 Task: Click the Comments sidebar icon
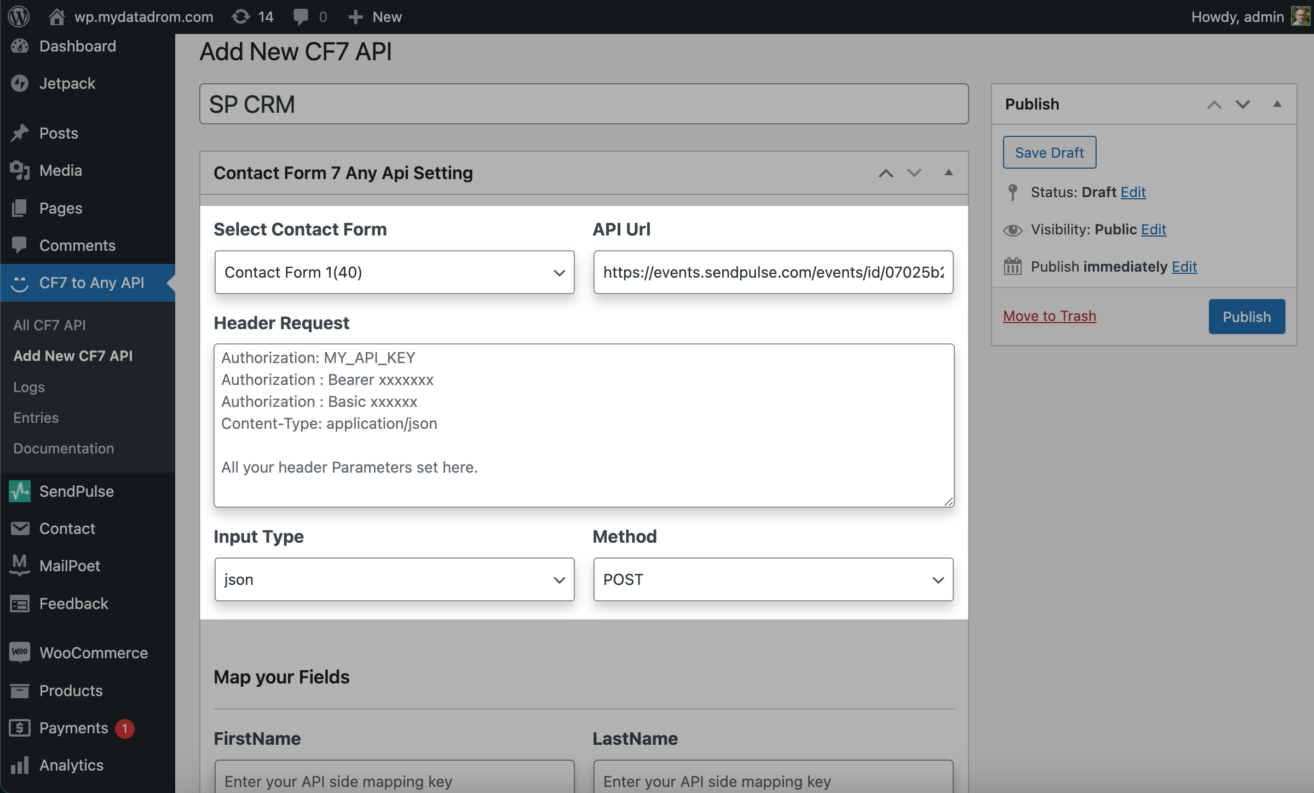coord(20,245)
